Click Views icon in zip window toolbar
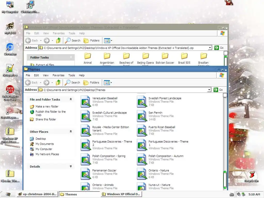 pos(107,40)
